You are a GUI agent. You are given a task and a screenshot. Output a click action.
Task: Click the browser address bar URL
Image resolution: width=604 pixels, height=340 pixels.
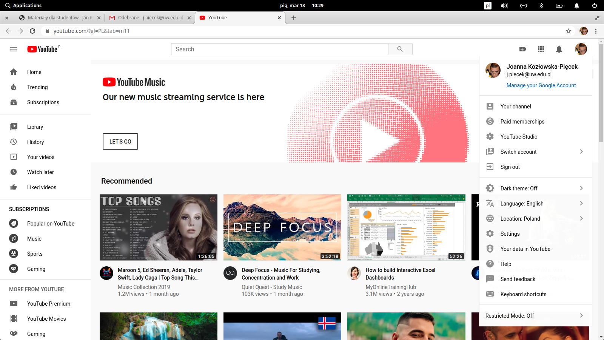click(91, 31)
